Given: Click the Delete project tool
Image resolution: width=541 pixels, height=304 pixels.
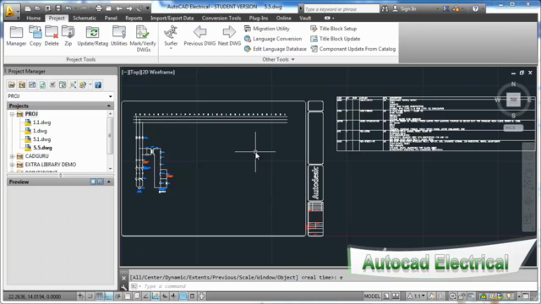Looking at the screenshot, I should (52, 35).
